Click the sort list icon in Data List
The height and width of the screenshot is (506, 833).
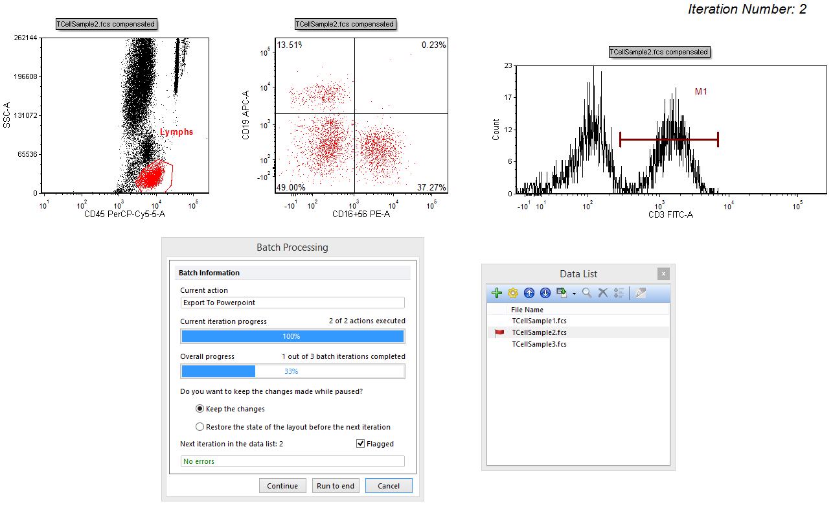click(618, 293)
